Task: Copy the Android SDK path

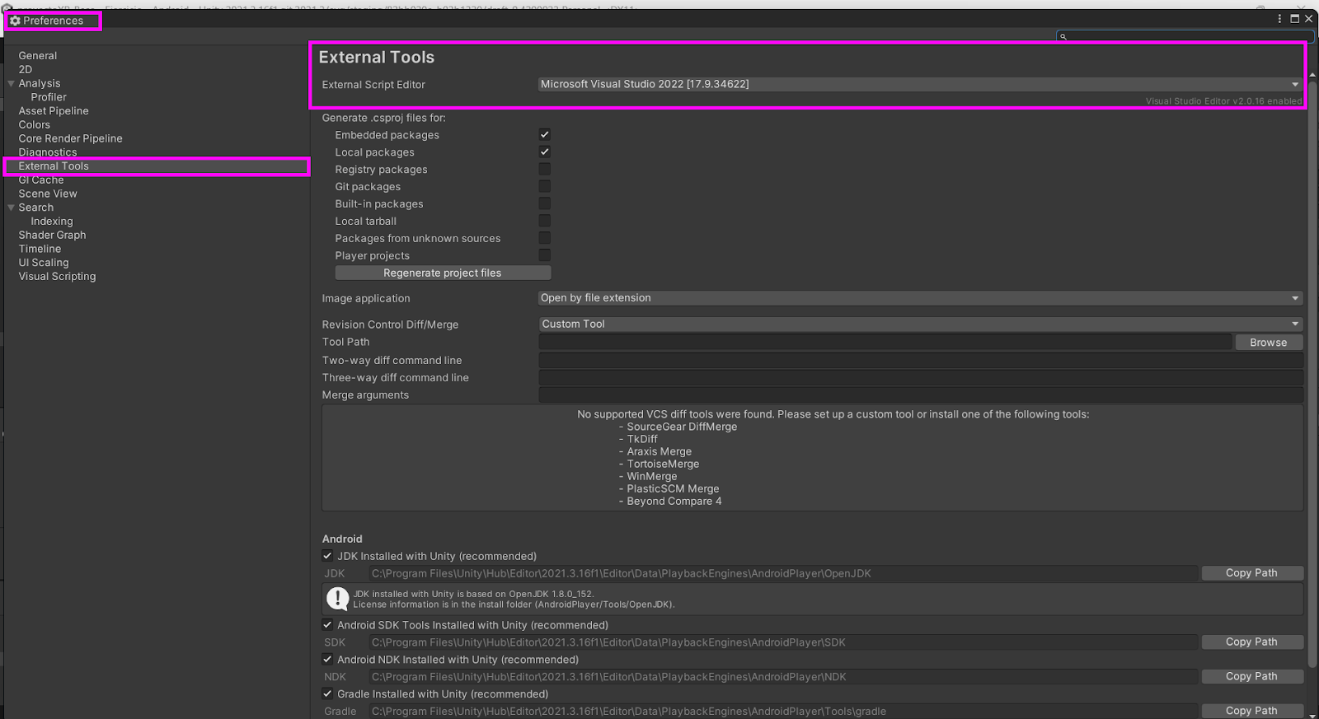Action: click(1251, 642)
